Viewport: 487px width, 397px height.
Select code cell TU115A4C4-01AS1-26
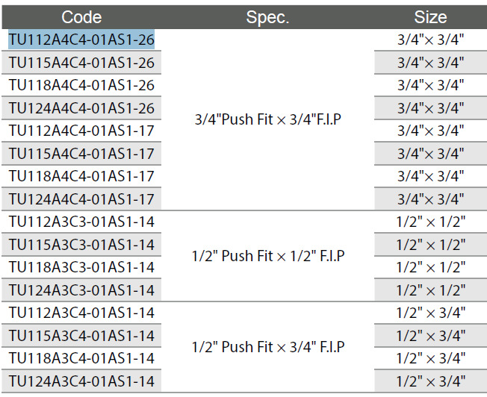tap(81, 63)
